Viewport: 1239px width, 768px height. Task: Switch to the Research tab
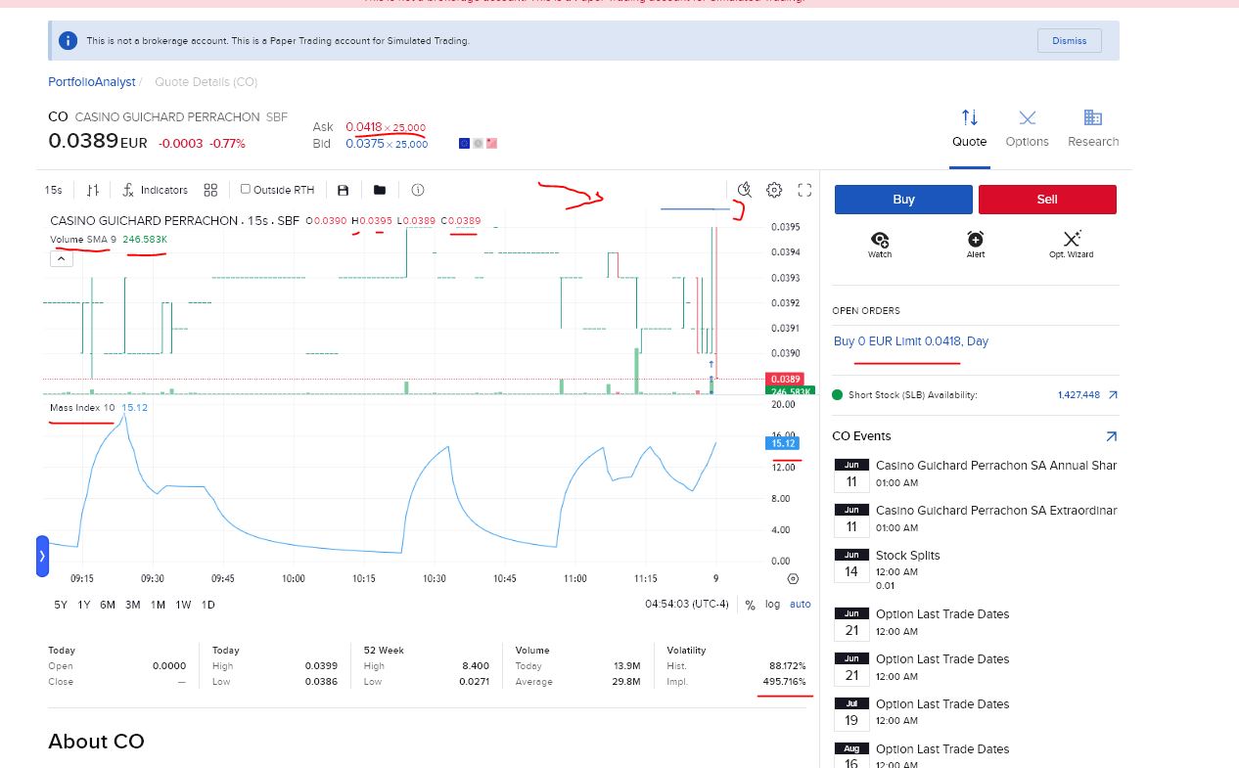(x=1093, y=130)
